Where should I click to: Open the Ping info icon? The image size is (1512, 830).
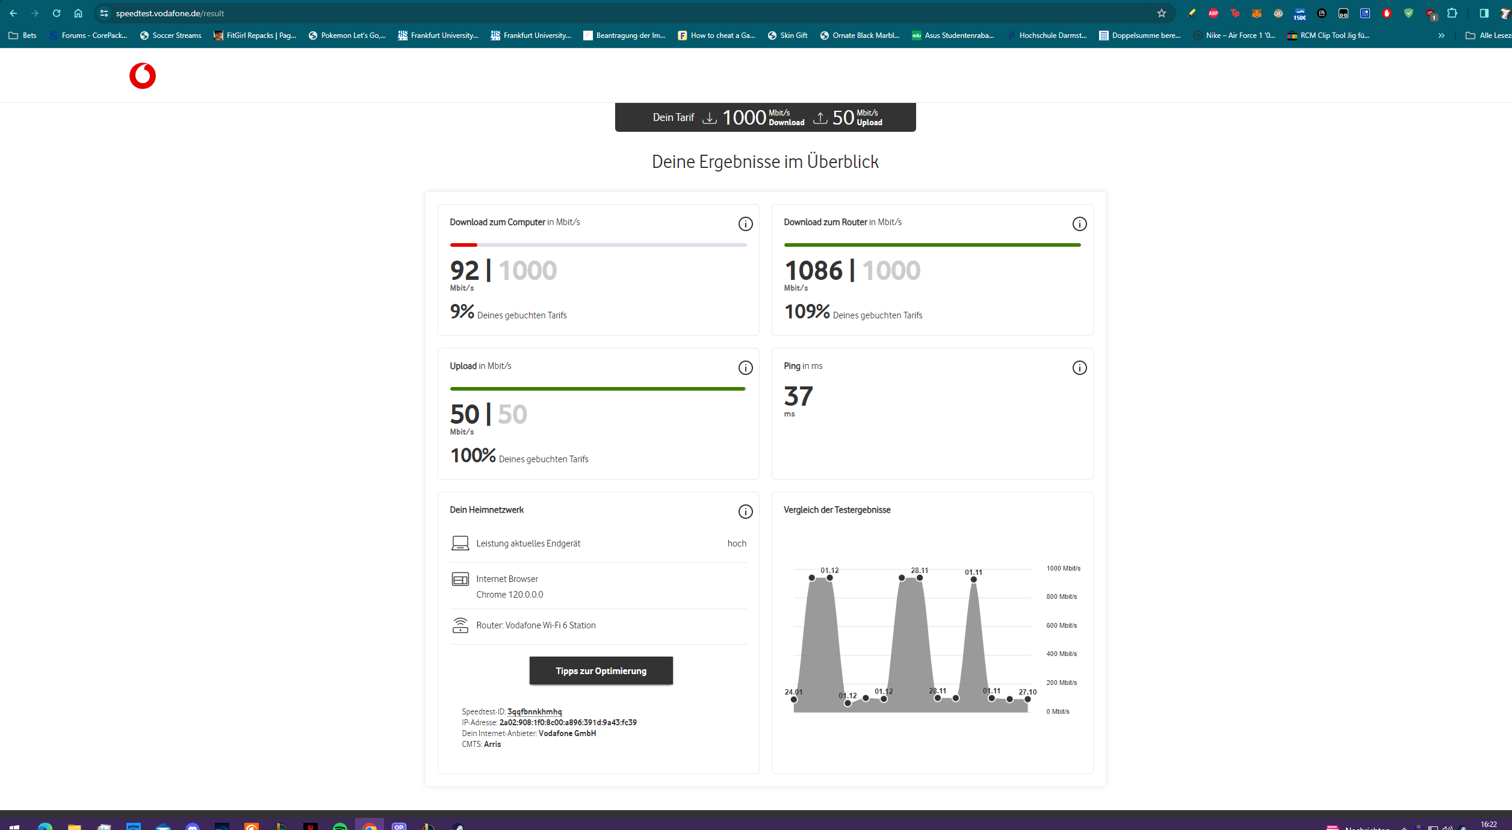(x=1079, y=368)
